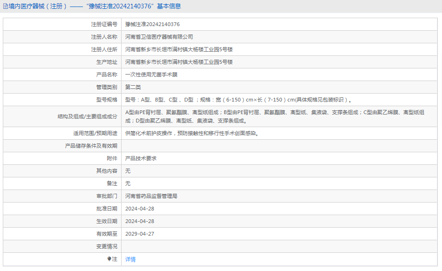Viewport: 442px width, 271px height.
Task: Click the 生效日期 label
Action: [x=107, y=222]
